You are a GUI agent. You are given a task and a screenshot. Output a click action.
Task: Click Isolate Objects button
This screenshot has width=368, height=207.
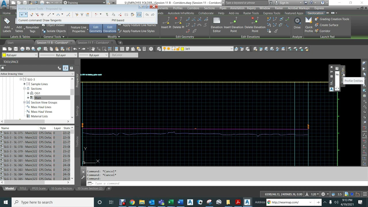coord(54,31)
